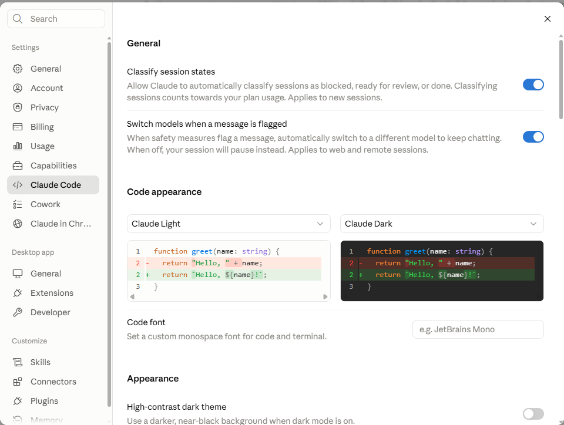Click left scroll arrow of light preview
Image resolution: width=564 pixels, height=425 pixels.
(x=132, y=297)
